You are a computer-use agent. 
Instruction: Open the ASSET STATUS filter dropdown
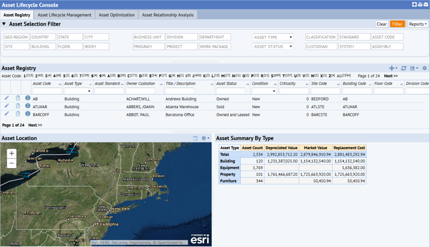coord(273,46)
